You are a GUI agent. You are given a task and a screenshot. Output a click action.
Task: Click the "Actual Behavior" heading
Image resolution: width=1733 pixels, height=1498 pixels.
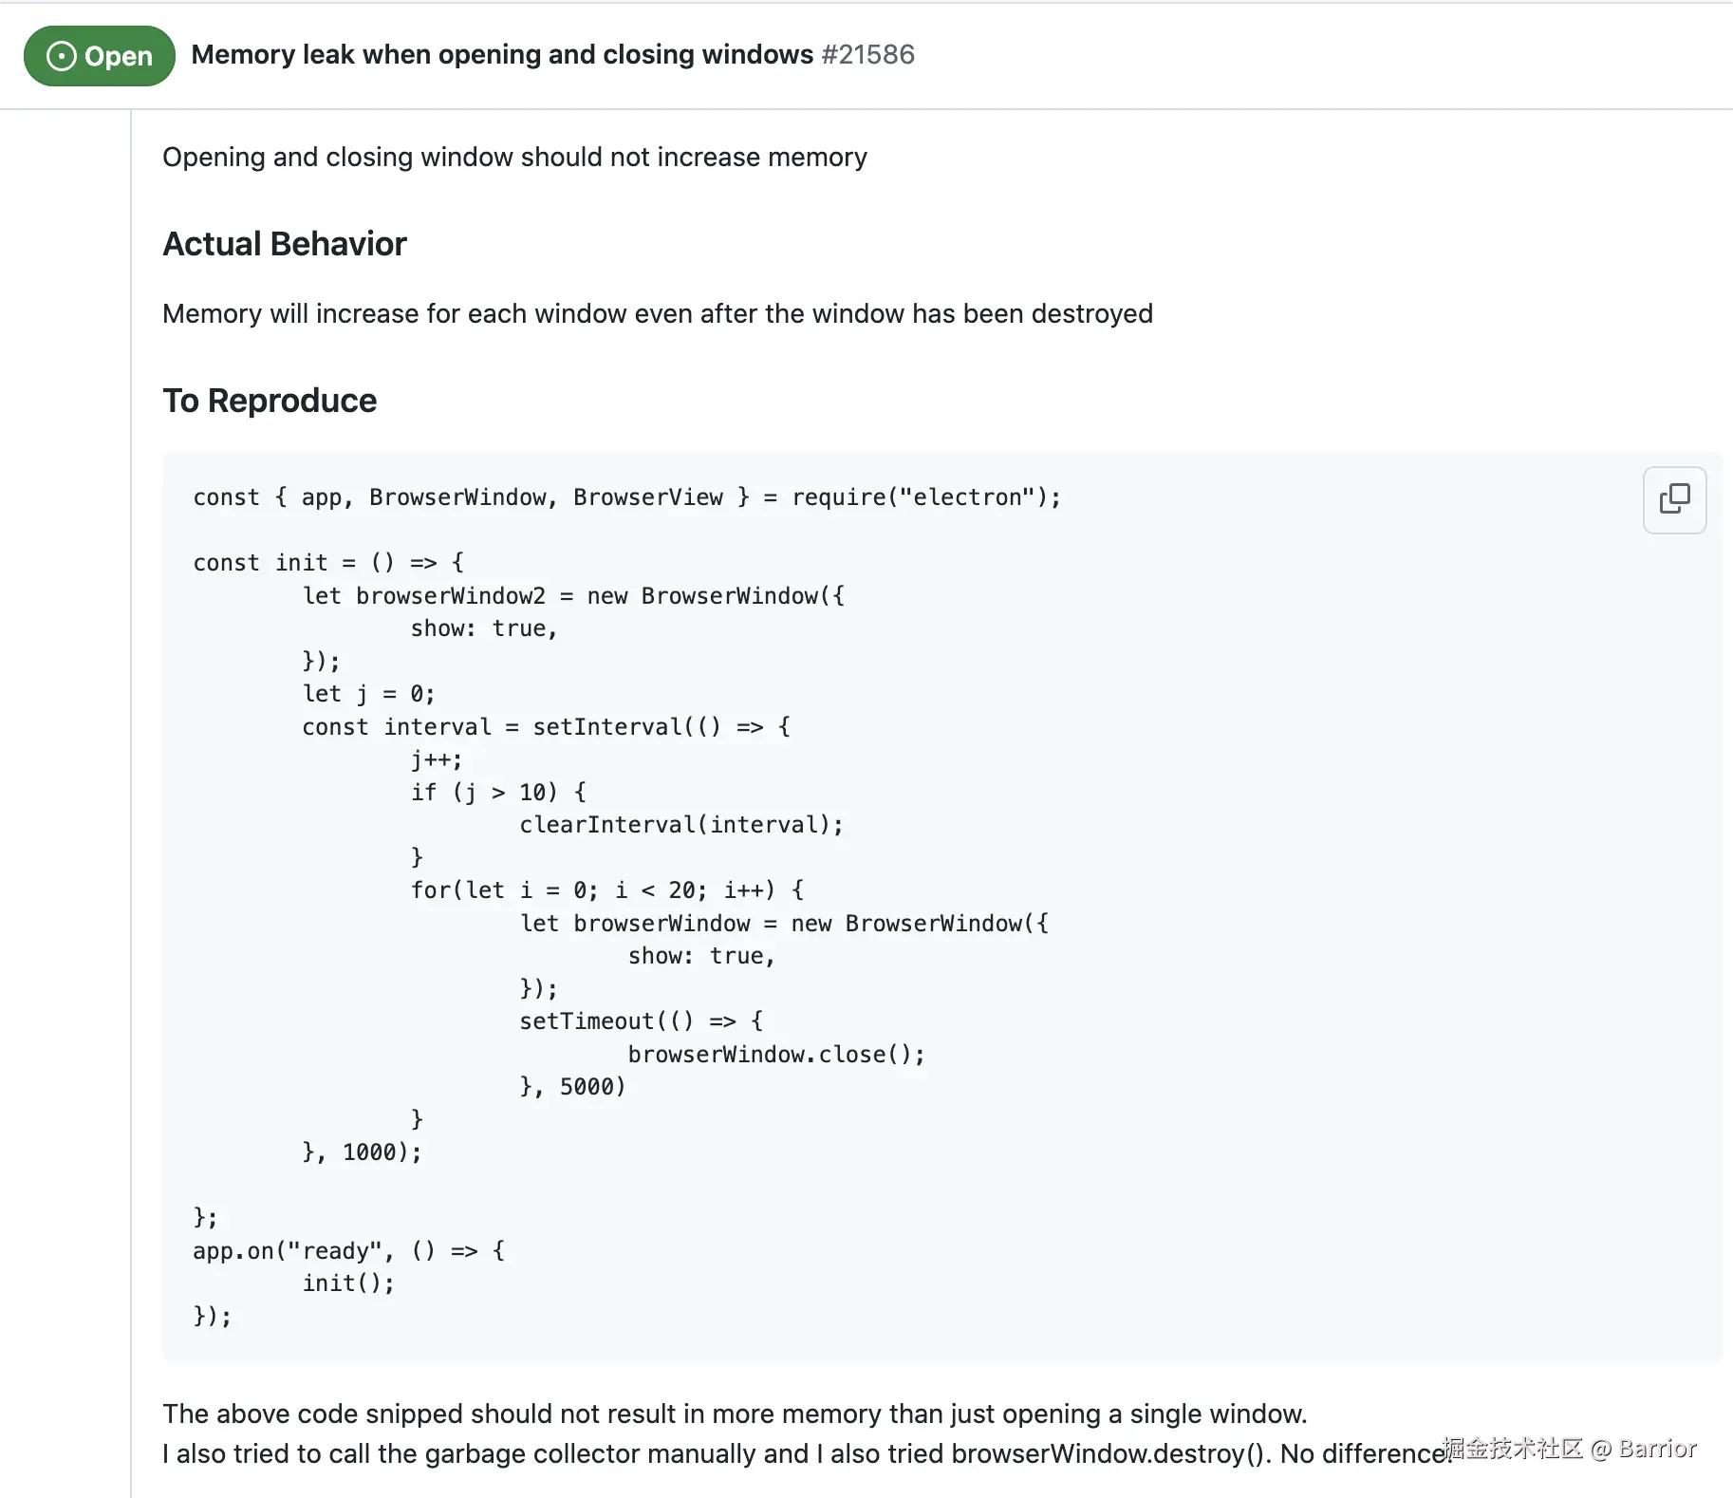point(285,244)
